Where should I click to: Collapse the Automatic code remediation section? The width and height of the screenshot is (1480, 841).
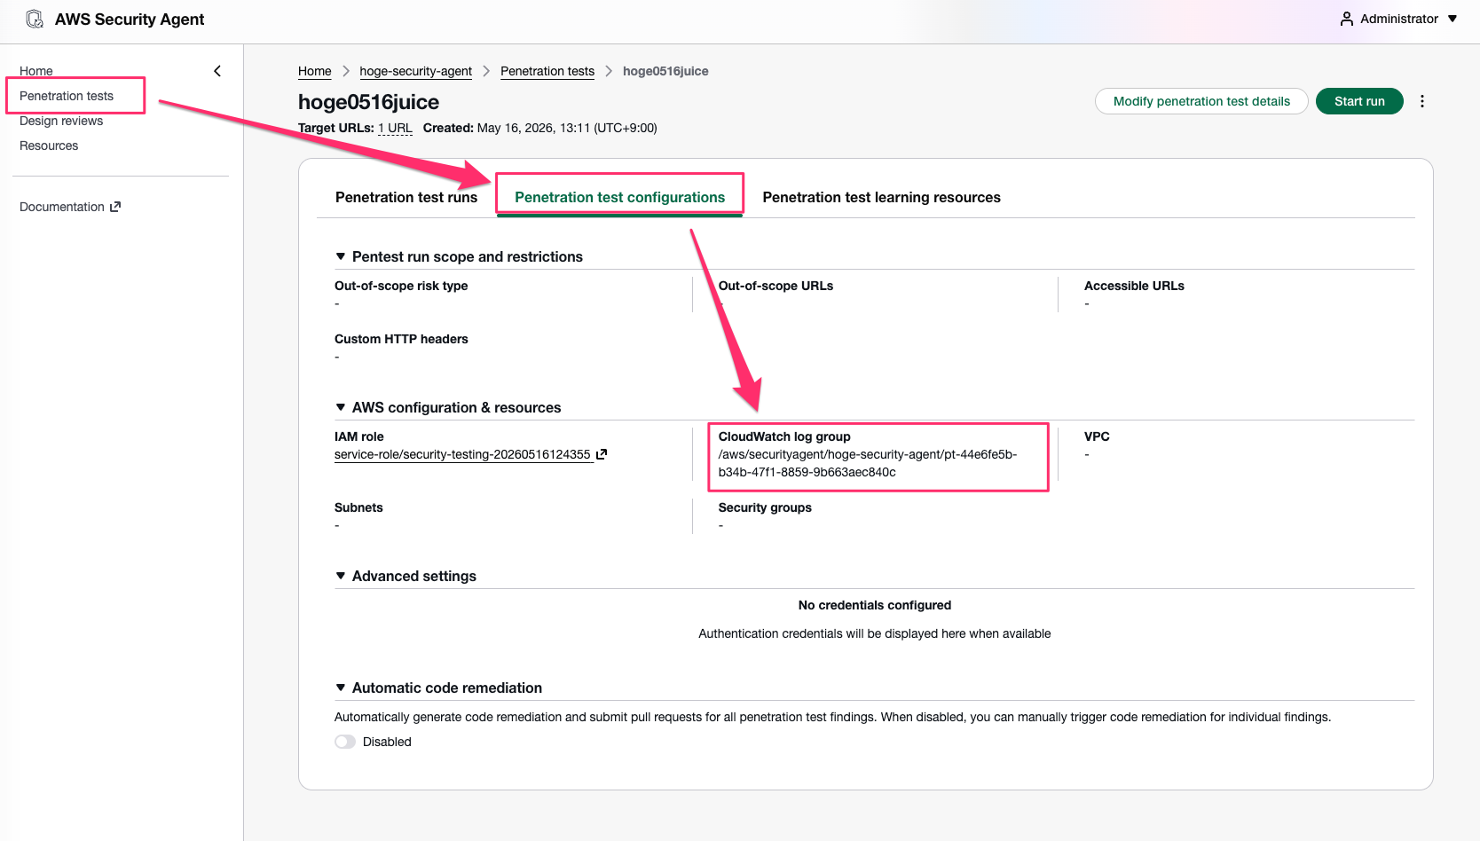341,688
